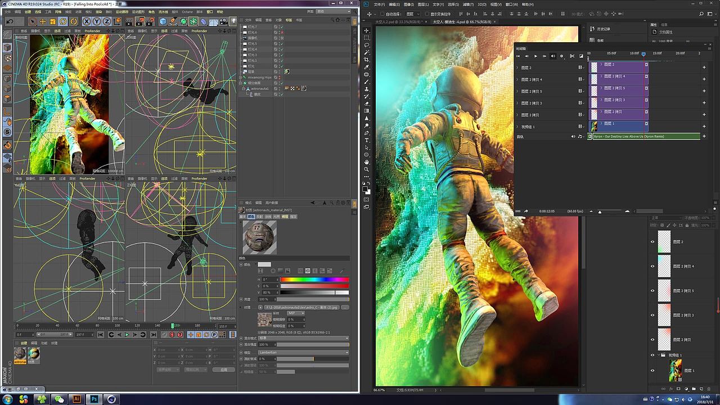This screenshot has height=405, width=720.
Task: Add media to 图层 2 拷贝 5 track
Action: pos(704,91)
